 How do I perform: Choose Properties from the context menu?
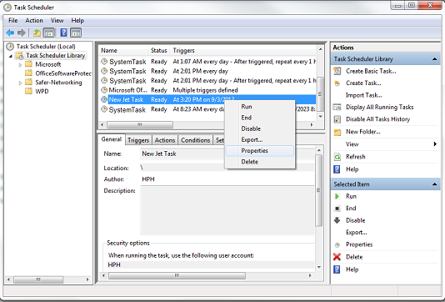coord(260,151)
